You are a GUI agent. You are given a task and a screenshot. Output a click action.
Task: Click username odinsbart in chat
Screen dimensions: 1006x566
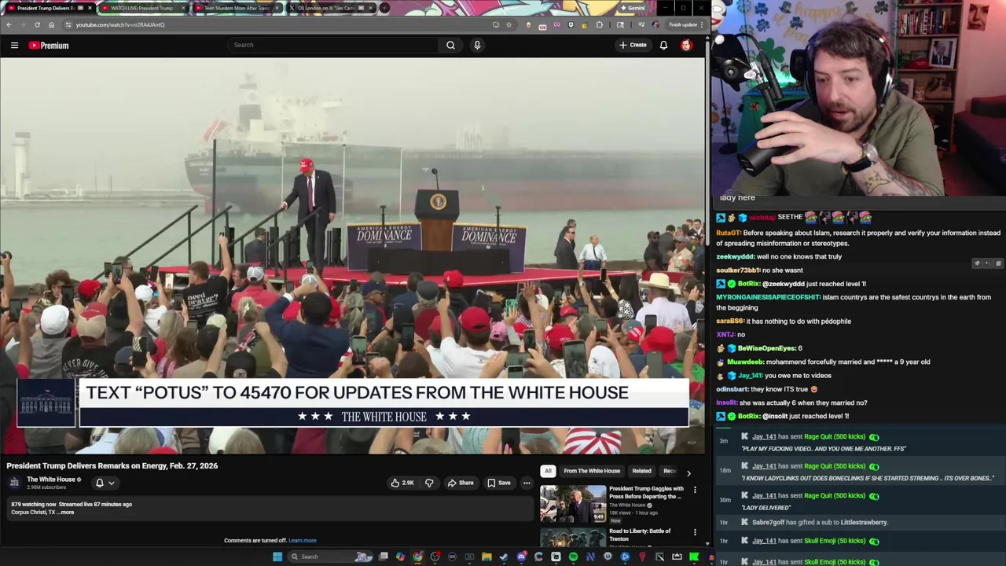pos(732,389)
